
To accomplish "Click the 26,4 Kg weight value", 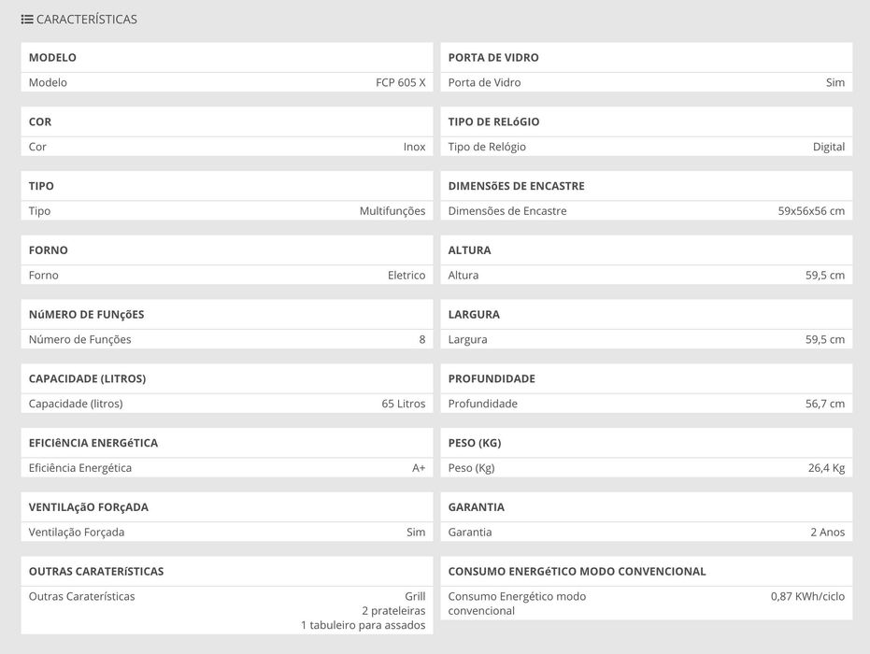I will (826, 468).
